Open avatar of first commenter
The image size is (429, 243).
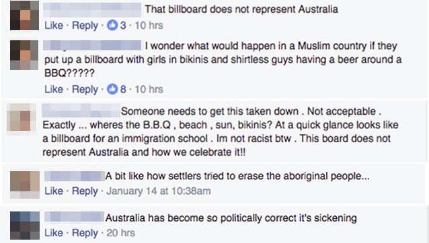point(24,15)
